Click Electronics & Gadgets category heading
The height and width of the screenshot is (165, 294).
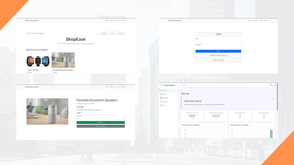pos(37,50)
